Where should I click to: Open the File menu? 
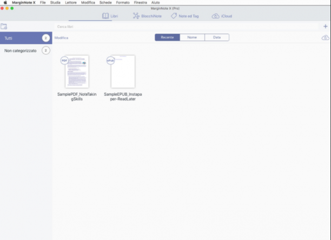click(43, 3)
